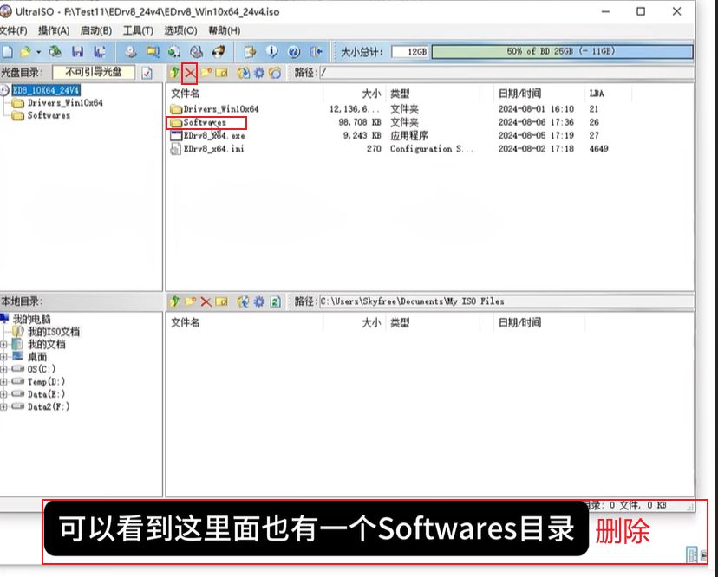
Task: Click the 不可引导光盘 button
Action: (x=94, y=73)
